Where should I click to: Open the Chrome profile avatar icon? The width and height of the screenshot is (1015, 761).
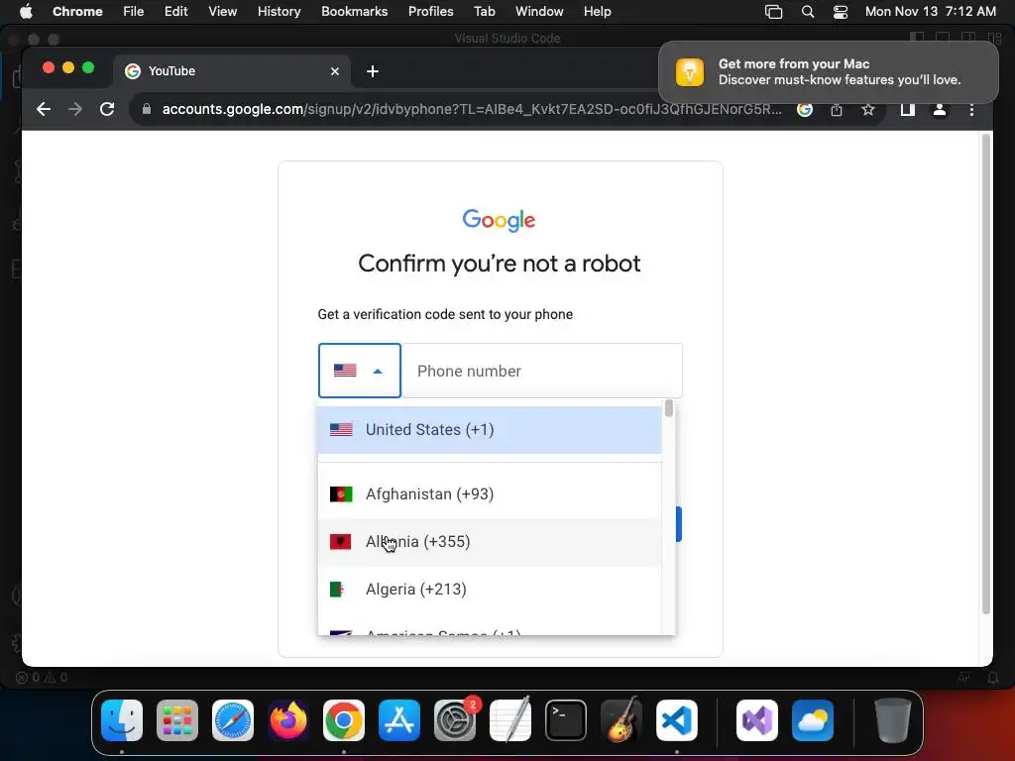940,109
